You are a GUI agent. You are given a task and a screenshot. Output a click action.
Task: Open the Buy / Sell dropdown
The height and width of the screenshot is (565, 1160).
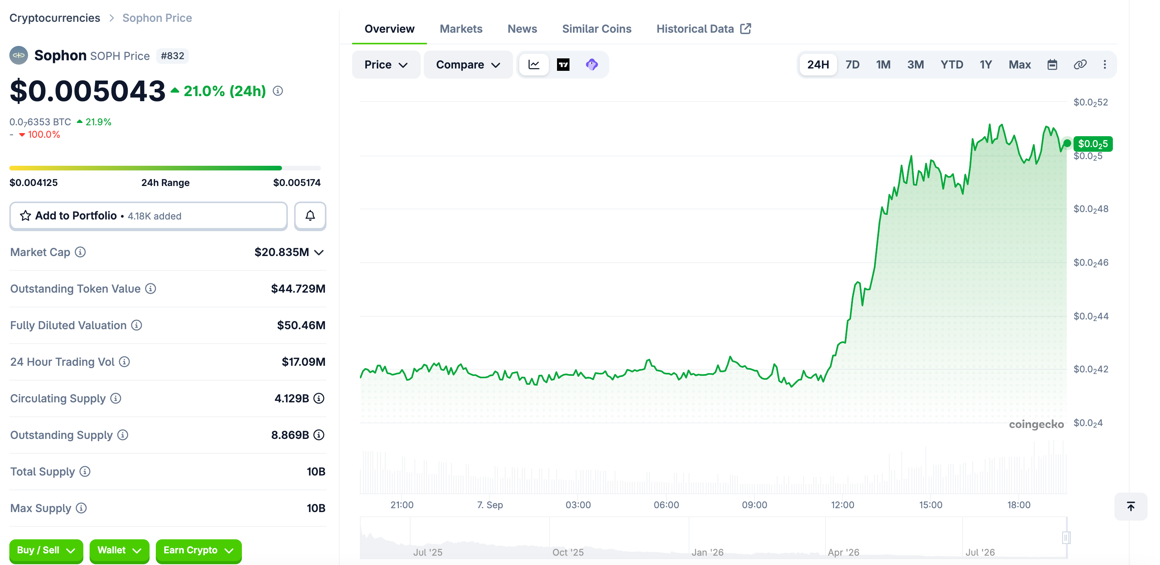tap(46, 550)
